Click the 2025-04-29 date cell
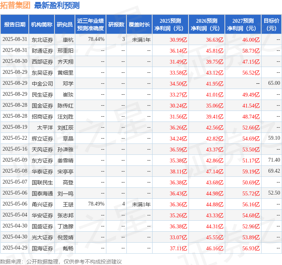Image resolution: width=282 pixels, height=265 pixels. tap(15, 248)
